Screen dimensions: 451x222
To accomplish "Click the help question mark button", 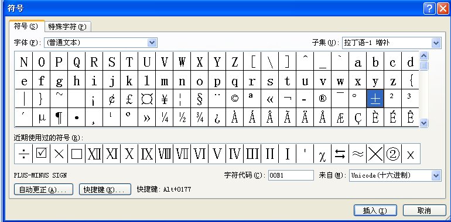I will tap(429, 9).
